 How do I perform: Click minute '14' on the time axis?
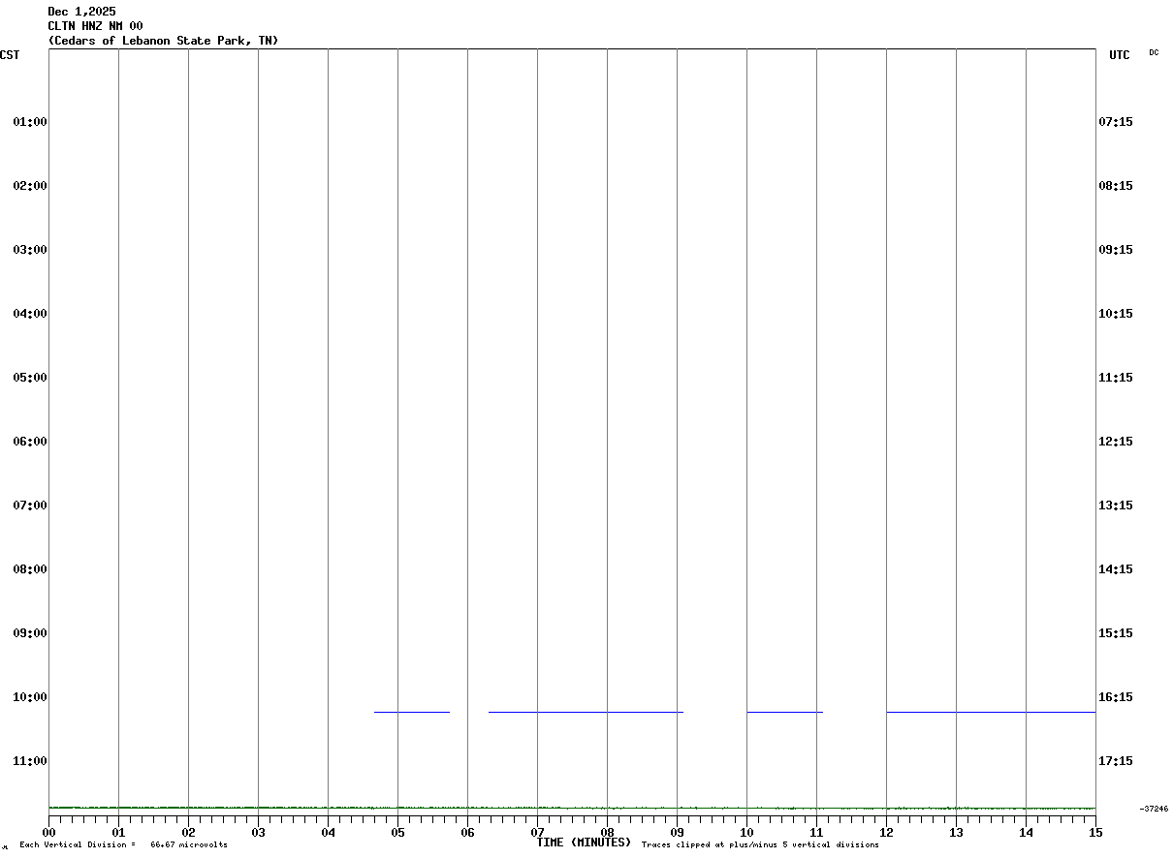coord(1026,833)
